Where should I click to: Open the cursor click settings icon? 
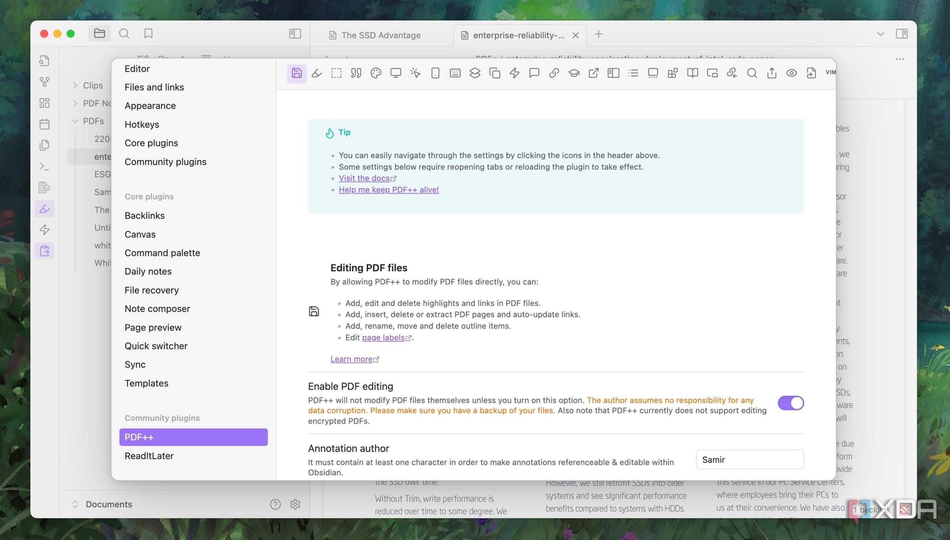416,73
